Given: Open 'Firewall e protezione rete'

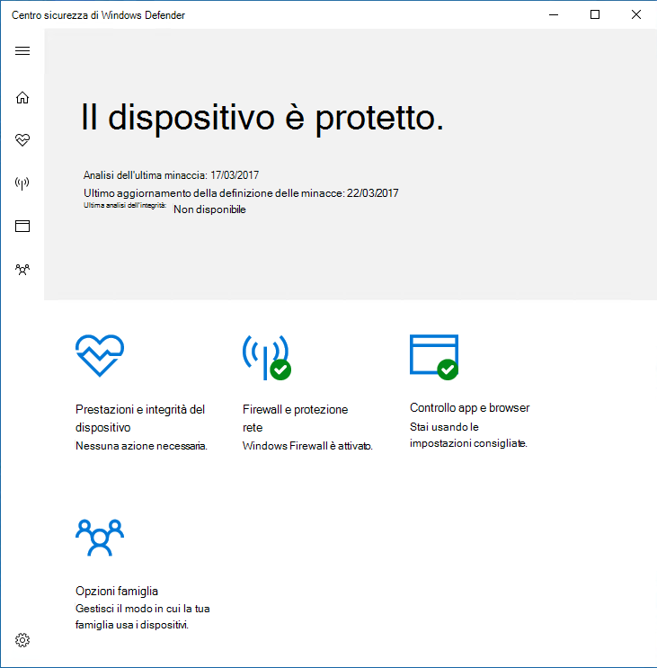Looking at the screenshot, I should tap(295, 418).
